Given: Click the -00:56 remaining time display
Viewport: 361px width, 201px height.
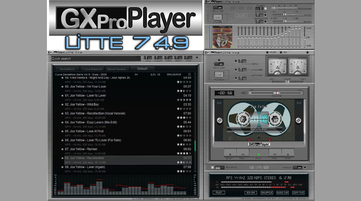Looking at the screenshot, I should click(225, 93).
